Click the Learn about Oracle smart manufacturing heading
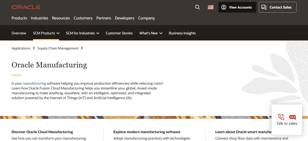Screen dimensions: 308x141 click(x=243, y=132)
